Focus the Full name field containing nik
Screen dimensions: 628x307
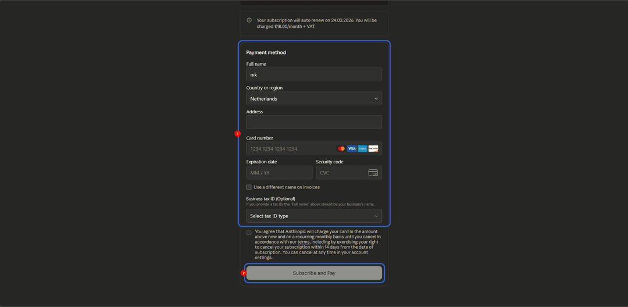[314, 74]
